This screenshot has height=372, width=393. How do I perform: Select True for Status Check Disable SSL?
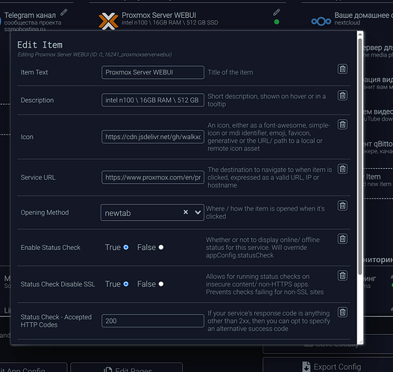[126, 284]
